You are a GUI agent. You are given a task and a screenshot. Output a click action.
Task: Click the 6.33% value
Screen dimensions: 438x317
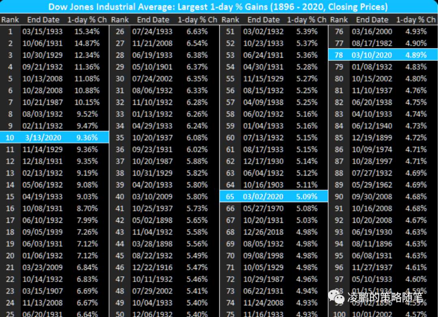tap(197, 90)
